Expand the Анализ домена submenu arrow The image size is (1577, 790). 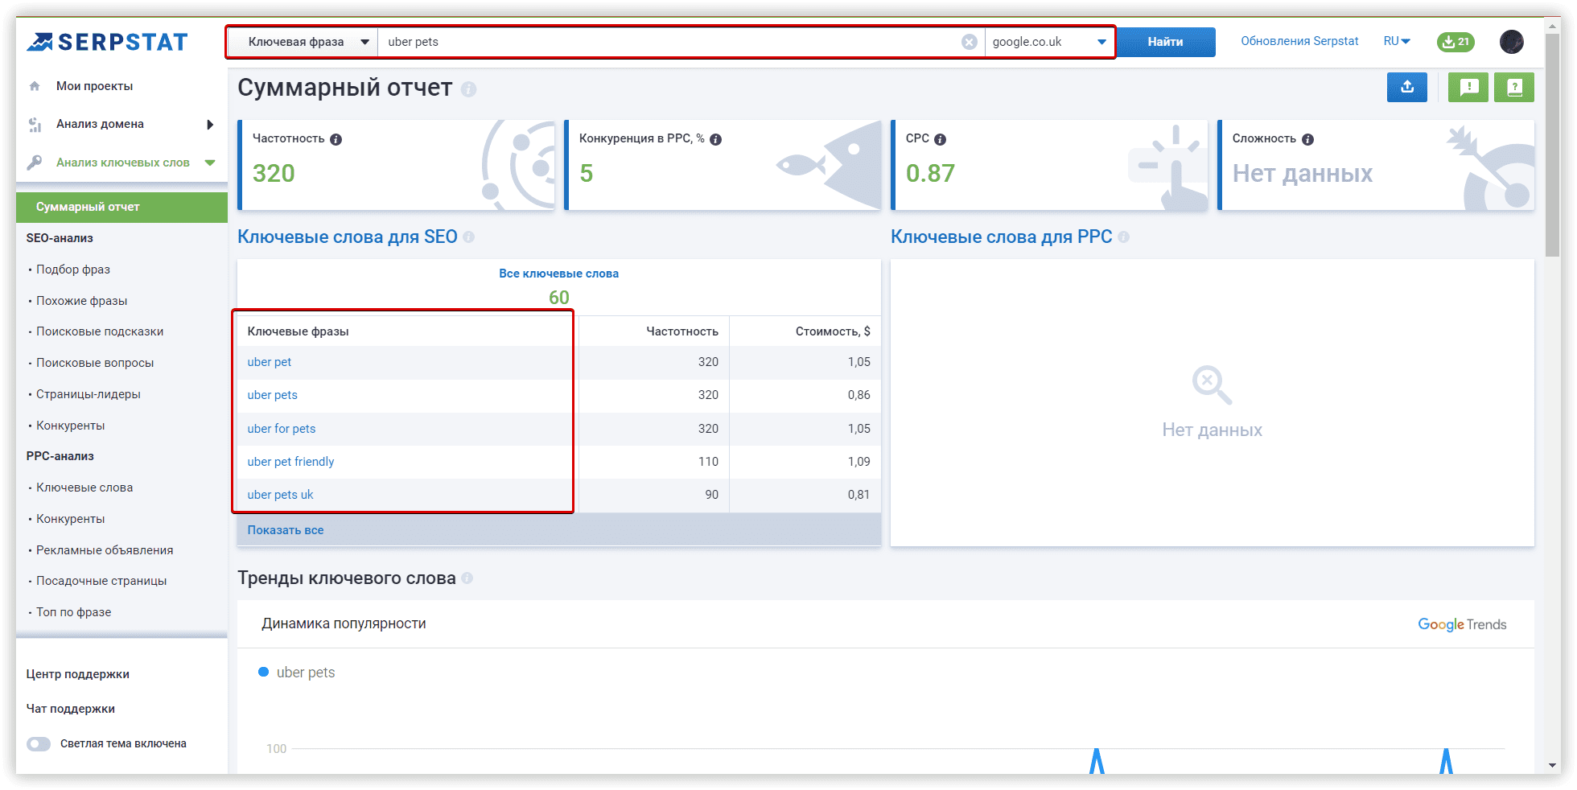[210, 124]
